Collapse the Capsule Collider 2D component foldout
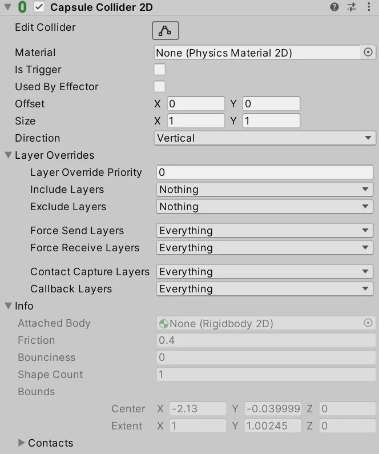Viewport: 379px width, 454px height. pos(7,7)
